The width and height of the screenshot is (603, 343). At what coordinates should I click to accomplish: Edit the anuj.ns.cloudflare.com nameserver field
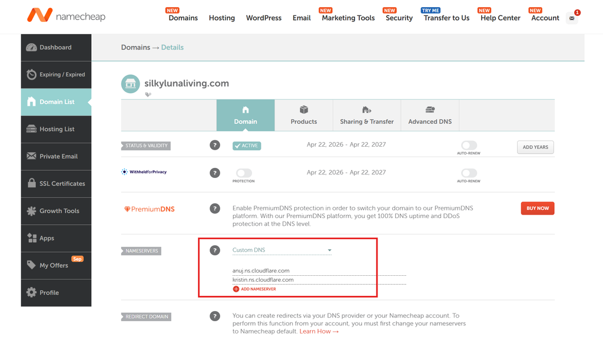(x=319, y=271)
